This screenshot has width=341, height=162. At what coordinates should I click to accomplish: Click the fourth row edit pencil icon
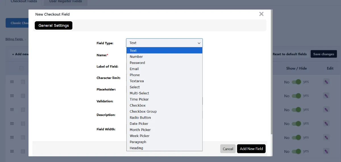(x=326, y=123)
